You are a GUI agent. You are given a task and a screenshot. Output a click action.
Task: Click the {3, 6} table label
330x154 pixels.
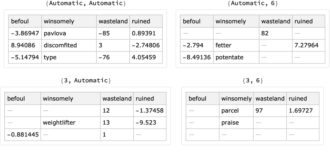point(253,81)
